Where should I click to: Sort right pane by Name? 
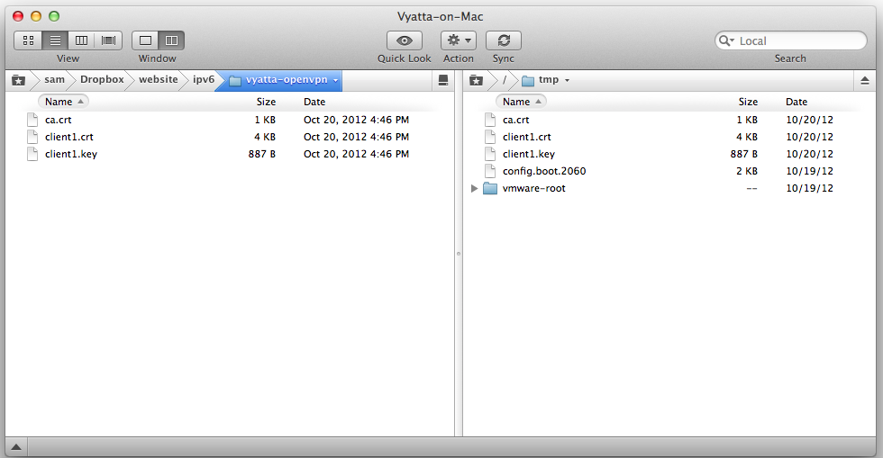(x=522, y=102)
